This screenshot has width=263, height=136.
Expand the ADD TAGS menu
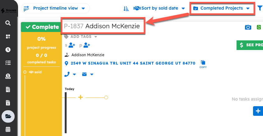pyautogui.click(x=81, y=37)
